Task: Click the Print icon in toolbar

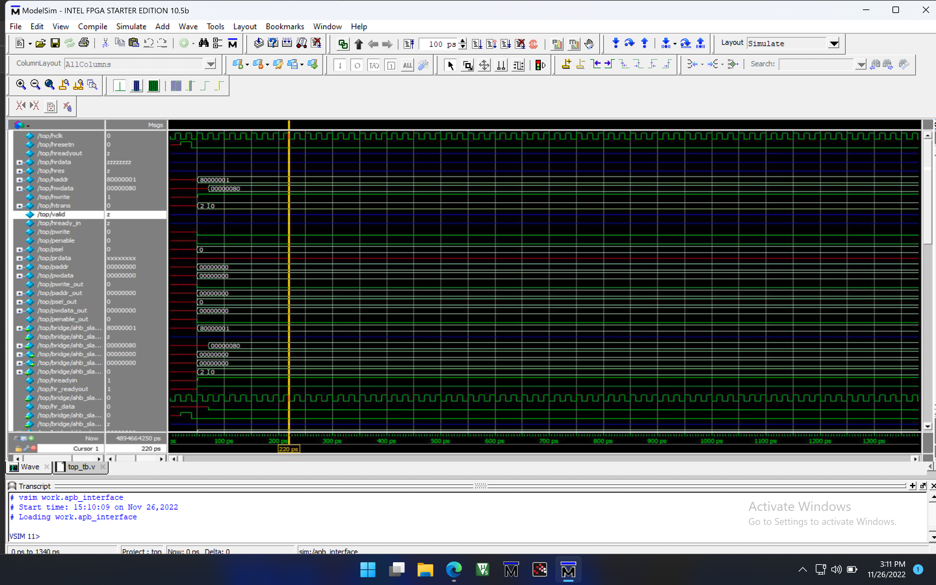Action: click(x=84, y=43)
